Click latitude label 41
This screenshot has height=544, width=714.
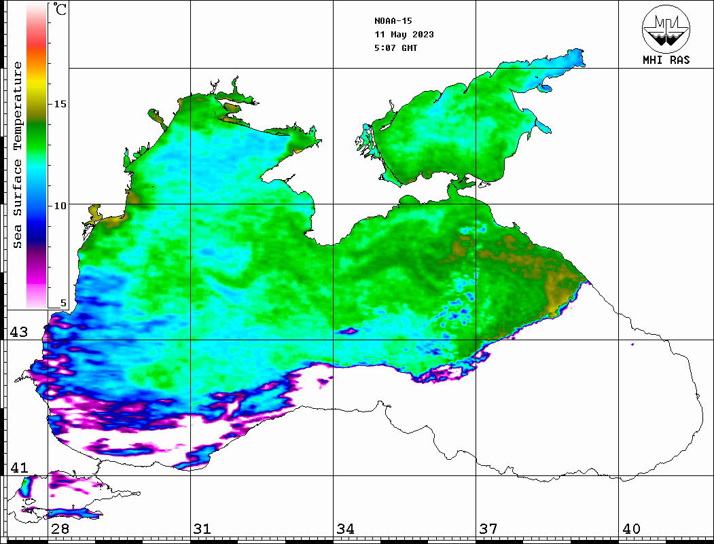coord(19,468)
